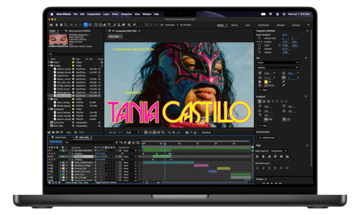Collapse the Footage folder
Image resolution: width=358 pixels, height=215 pixels.
pos(49,66)
